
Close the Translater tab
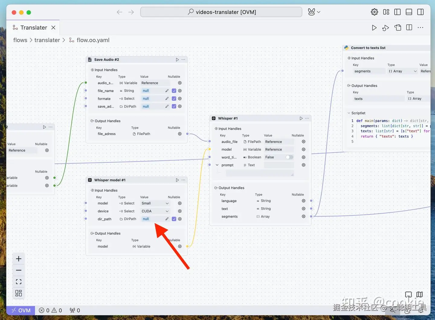[53, 28]
